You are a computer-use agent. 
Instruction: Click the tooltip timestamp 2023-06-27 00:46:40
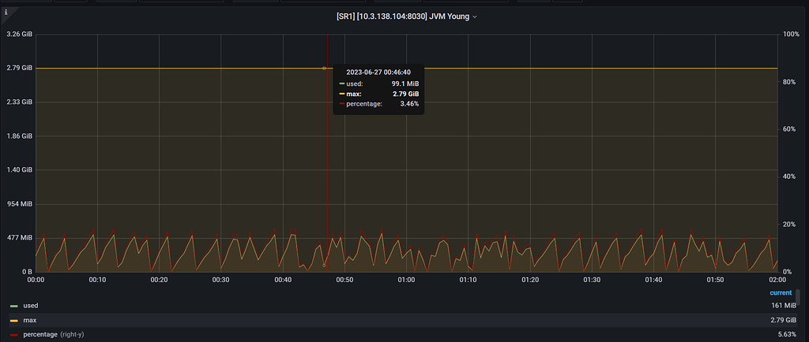click(378, 72)
